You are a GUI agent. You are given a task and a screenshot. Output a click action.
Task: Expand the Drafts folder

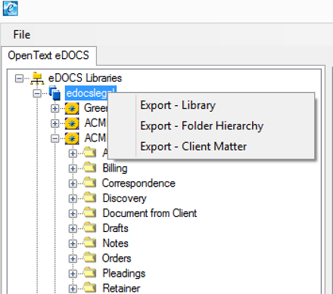pyautogui.click(x=73, y=228)
